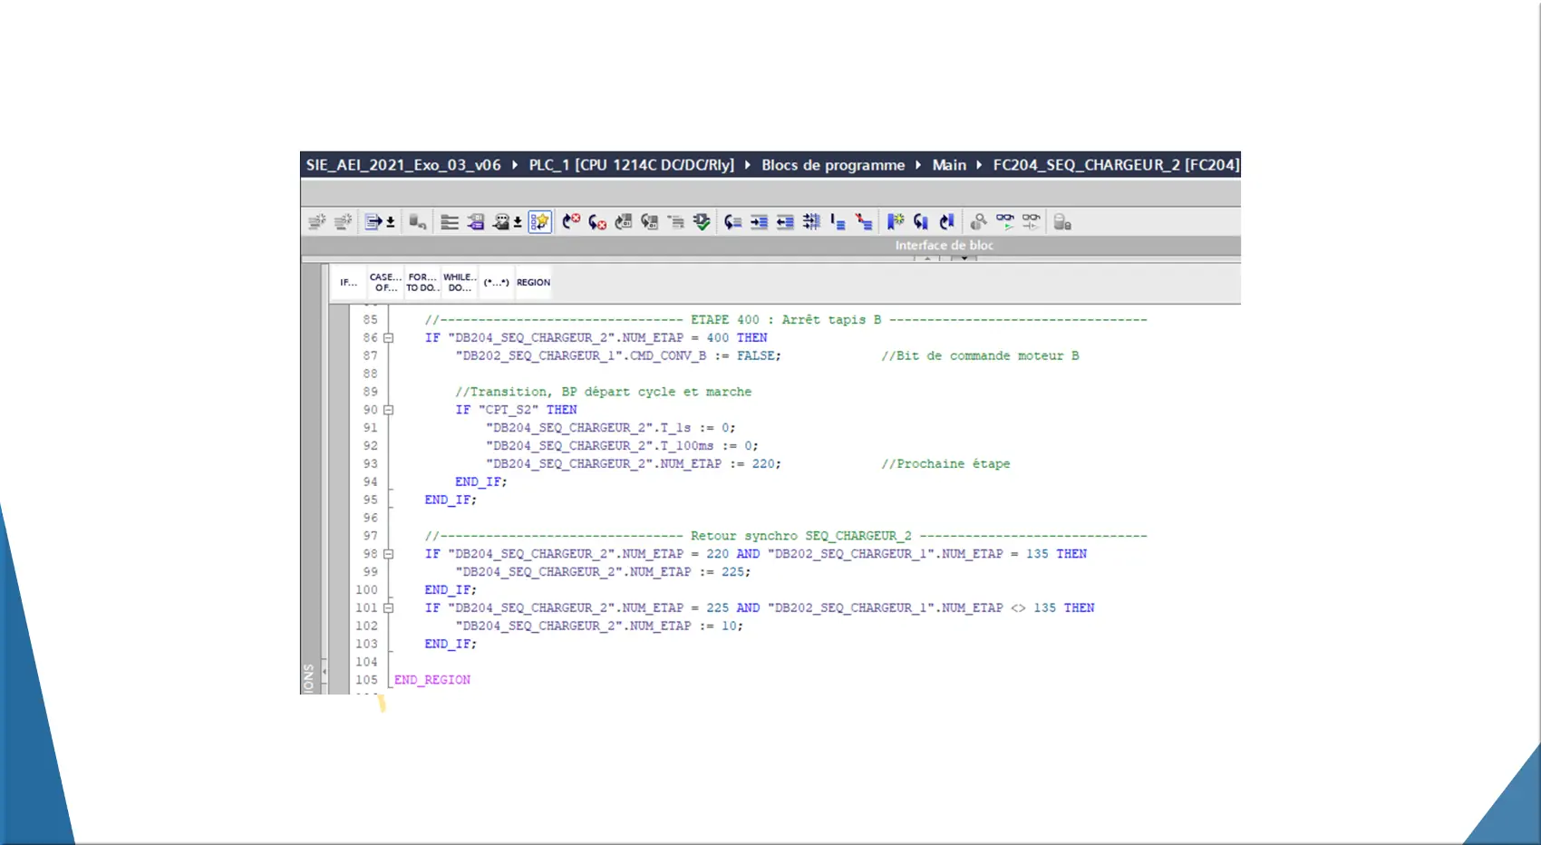Image resolution: width=1541 pixels, height=845 pixels.
Task: Insert a REGION from favorites
Action: click(534, 283)
